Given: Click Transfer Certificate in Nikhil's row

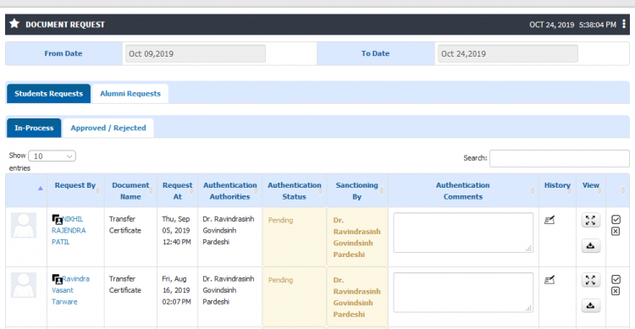Looking at the screenshot, I should pos(125,225).
